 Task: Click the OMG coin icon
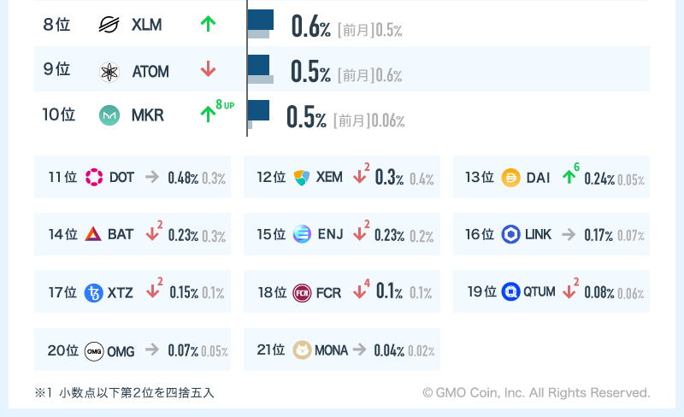click(94, 350)
